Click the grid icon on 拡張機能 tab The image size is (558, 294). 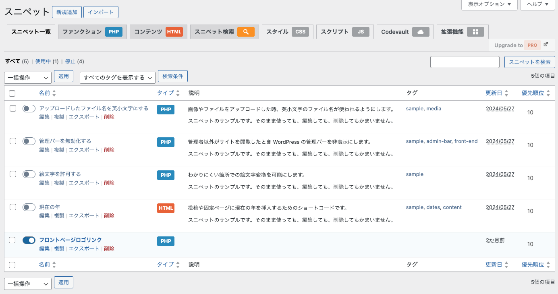pyautogui.click(x=475, y=32)
